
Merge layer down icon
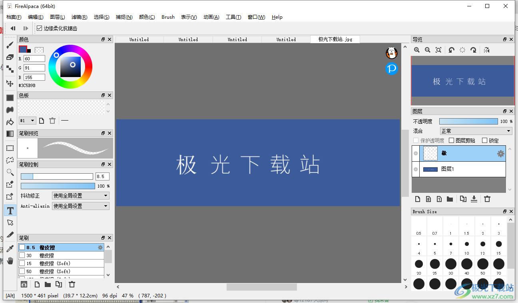click(x=474, y=199)
